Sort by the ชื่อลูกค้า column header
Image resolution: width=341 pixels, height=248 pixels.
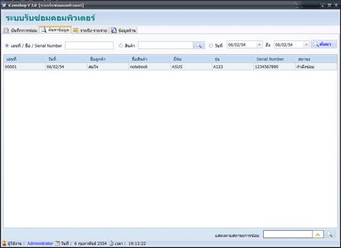(x=108, y=59)
